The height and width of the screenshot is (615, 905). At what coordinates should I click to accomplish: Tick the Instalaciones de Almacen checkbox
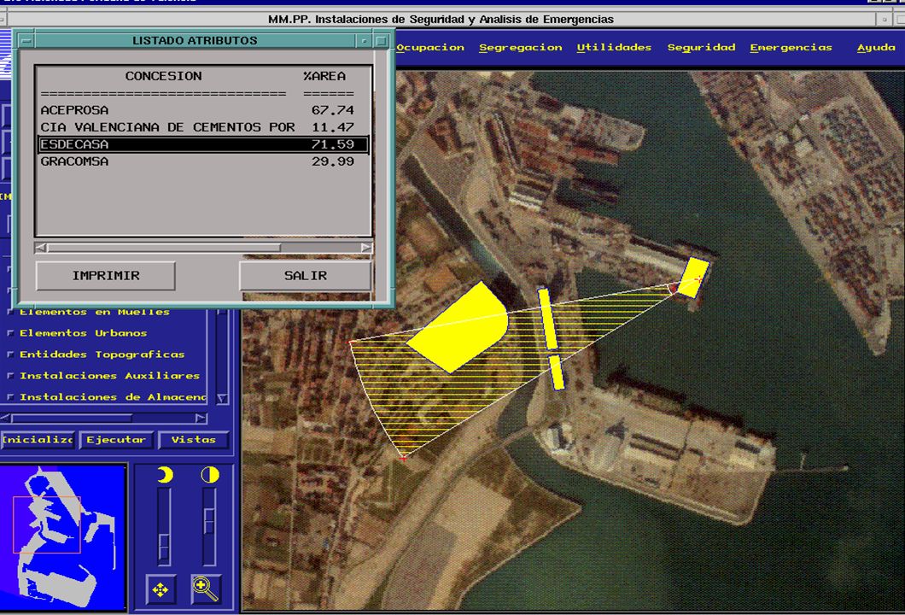point(9,397)
